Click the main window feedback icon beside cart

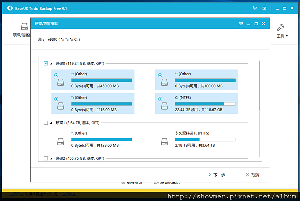[264, 8]
